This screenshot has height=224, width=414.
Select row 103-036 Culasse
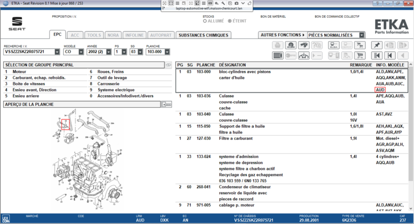point(292,102)
